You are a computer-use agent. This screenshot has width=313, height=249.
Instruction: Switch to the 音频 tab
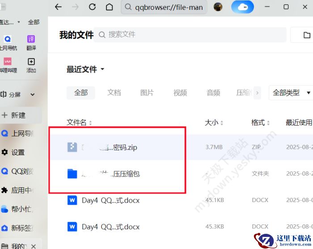(x=213, y=93)
